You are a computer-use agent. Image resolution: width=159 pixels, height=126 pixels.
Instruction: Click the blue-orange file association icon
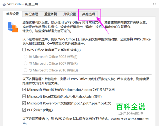pyautogui.click(x=13, y=27)
